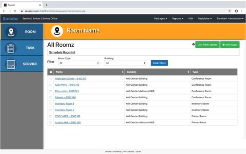The width and height of the screenshot is (246, 154).
Task: Reload the page with the refresh icon
Action: coord(15,11)
